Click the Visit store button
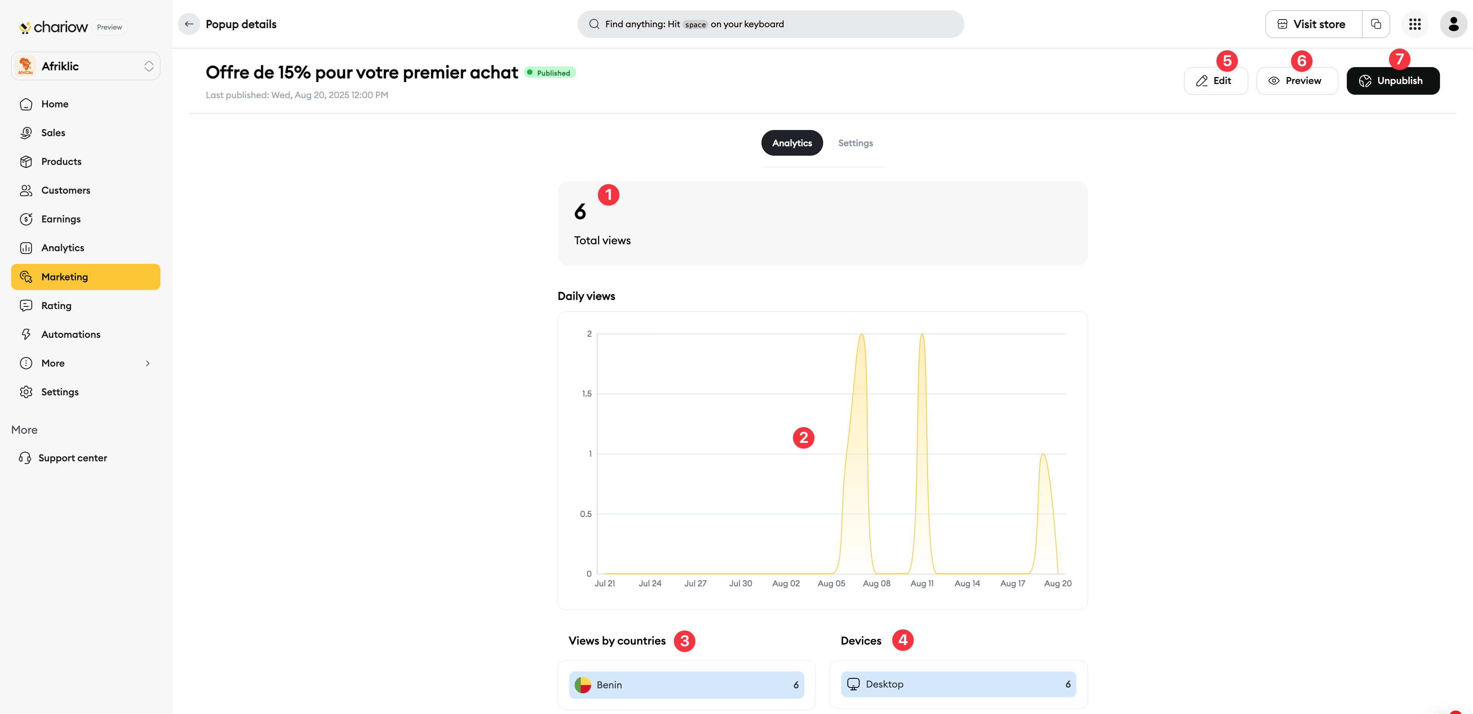 [x=1313, y=24]
